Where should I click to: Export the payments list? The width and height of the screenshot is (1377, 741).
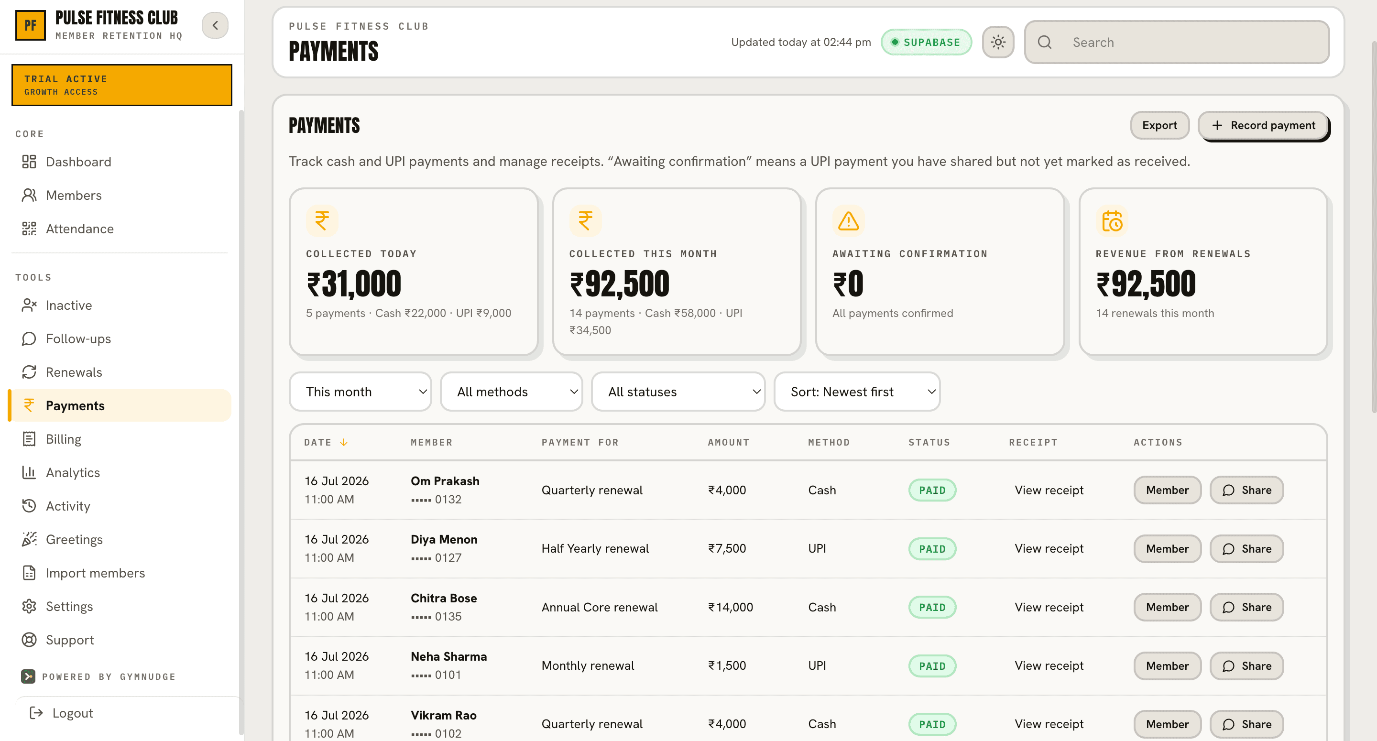click(x=1159, y=125)
